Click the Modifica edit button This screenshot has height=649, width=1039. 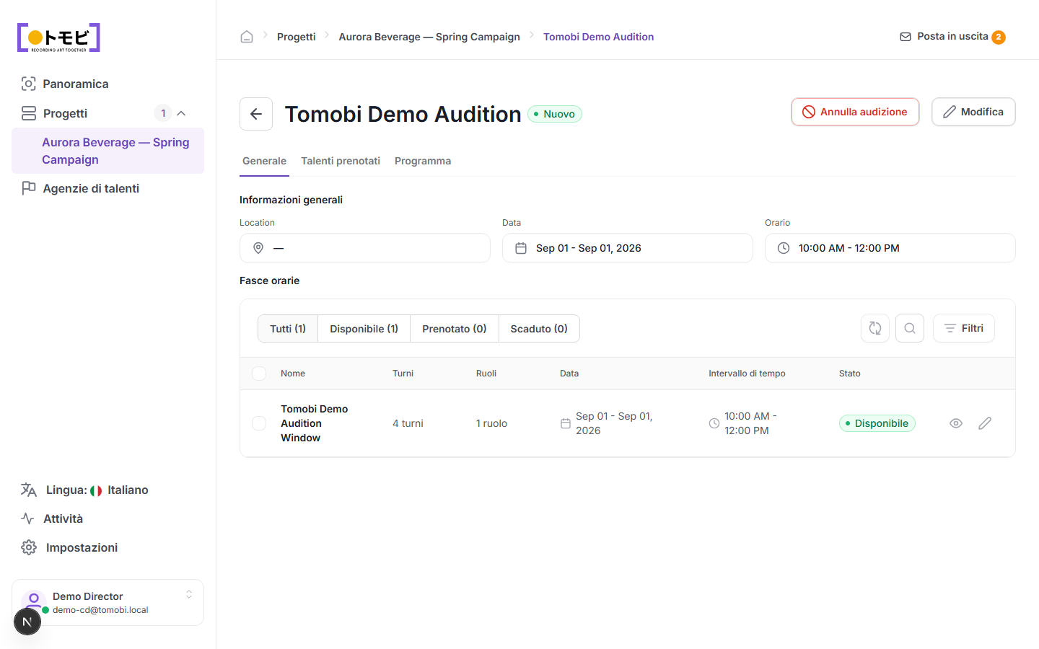click(973, 112)
